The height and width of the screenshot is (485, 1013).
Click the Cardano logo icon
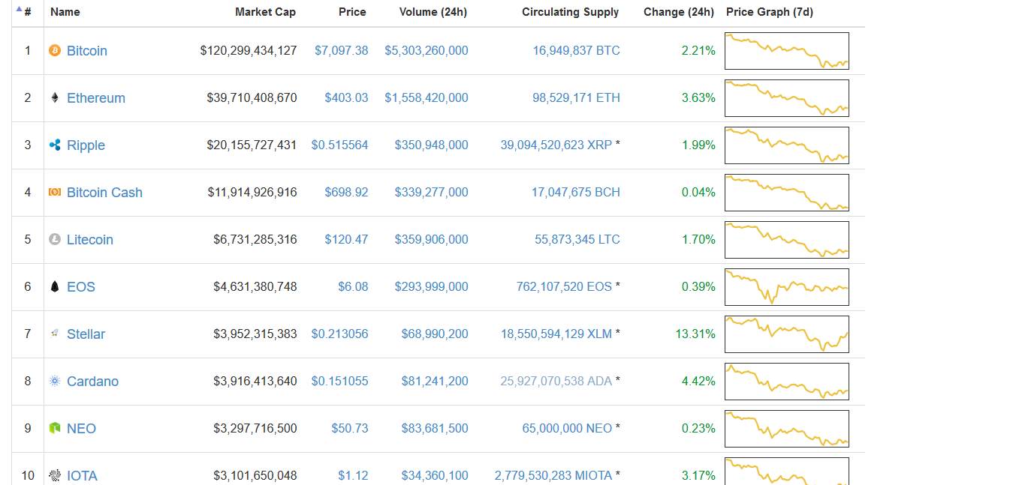[54, 381]
